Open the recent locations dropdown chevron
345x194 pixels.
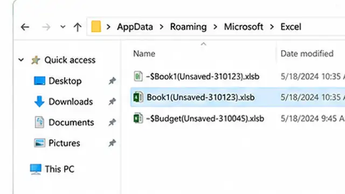[x=63, y=27]
